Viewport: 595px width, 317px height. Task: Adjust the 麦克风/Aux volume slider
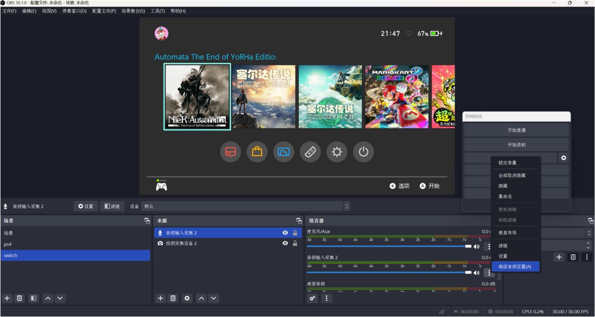[389, 246]
